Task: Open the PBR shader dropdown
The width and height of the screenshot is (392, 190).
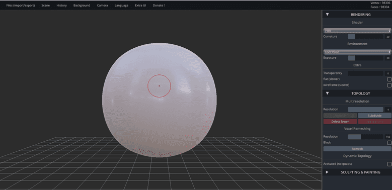Action: (357, 31)
